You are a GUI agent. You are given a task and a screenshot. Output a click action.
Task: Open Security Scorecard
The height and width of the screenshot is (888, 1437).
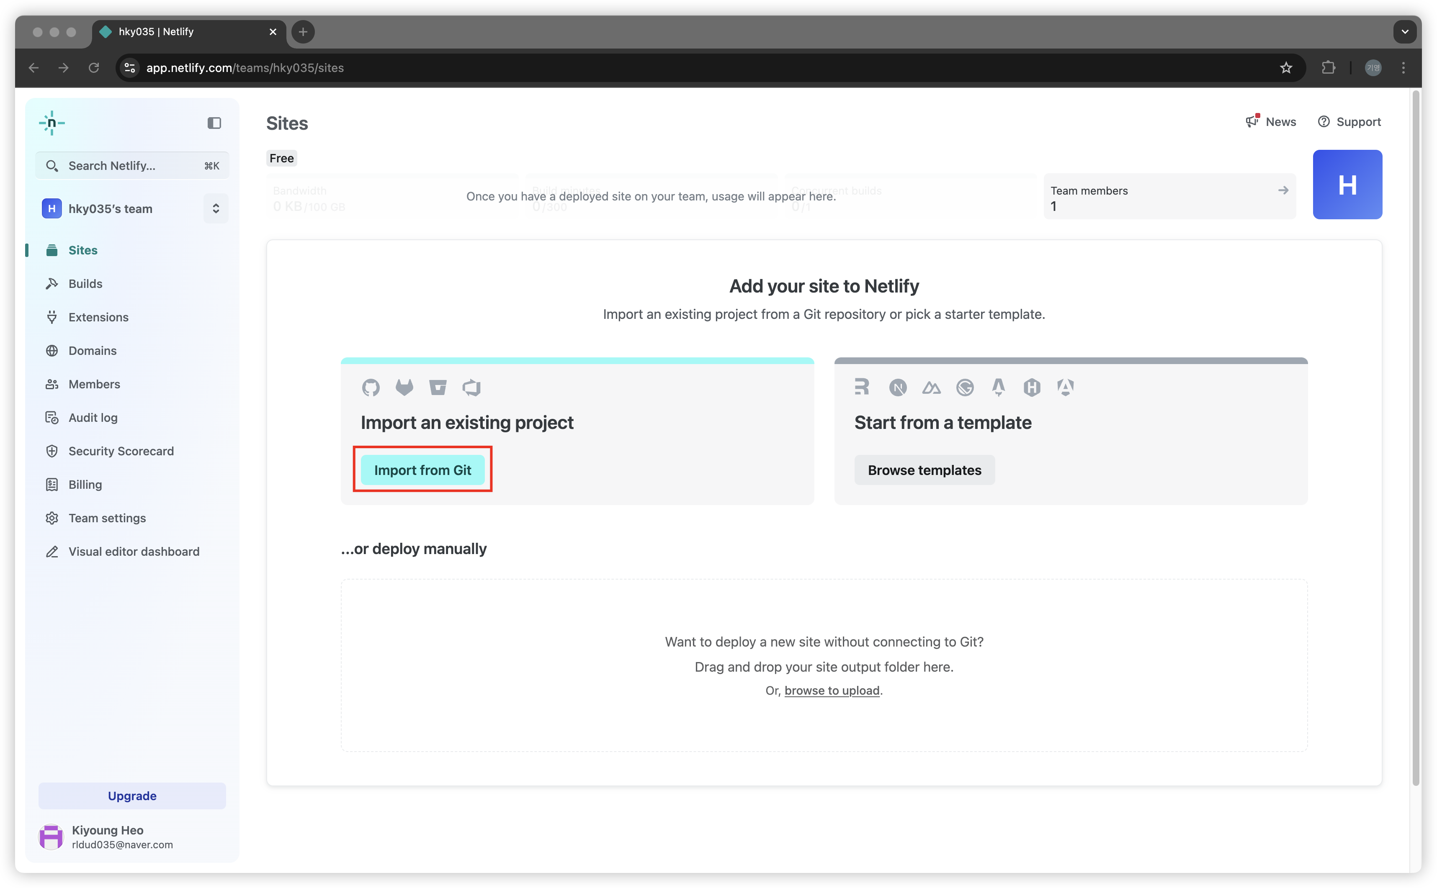[121, 451]
